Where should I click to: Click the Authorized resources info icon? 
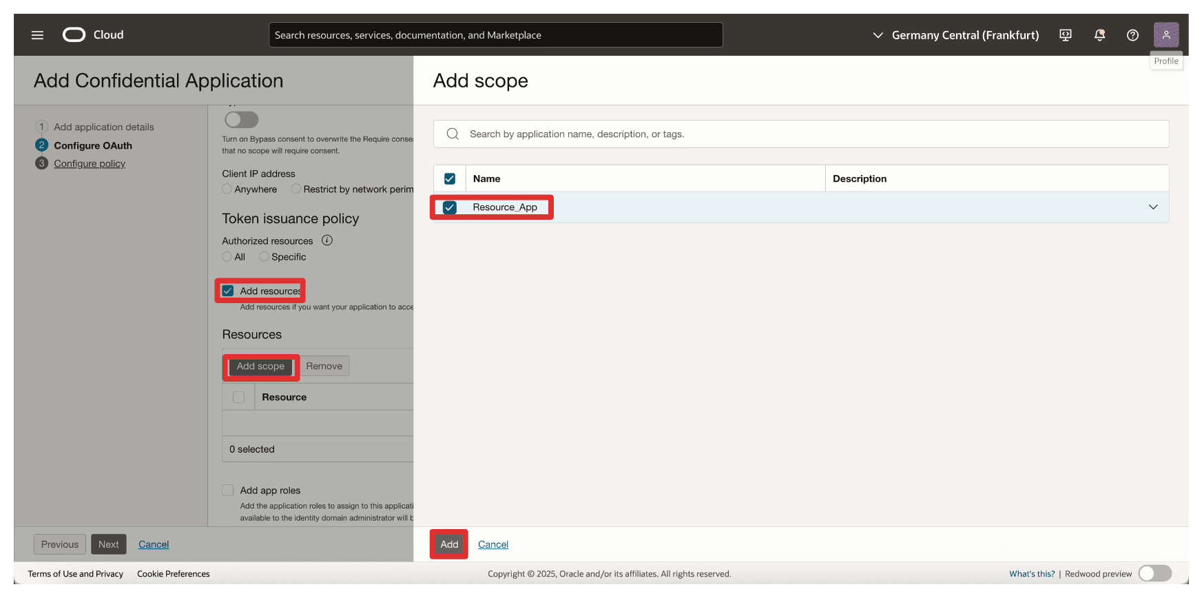pos(327,240)
